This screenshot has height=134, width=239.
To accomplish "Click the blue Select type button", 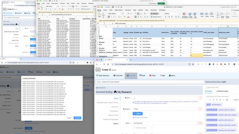I will [x=137, y=113].
